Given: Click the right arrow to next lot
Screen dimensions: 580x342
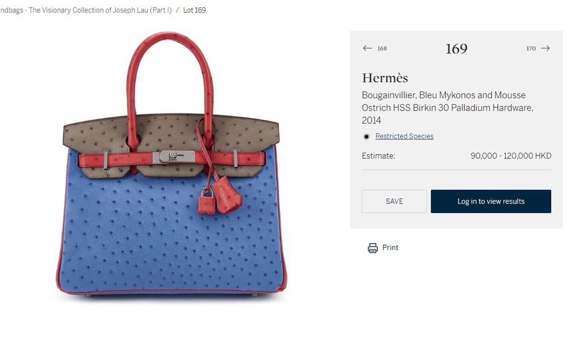Looking at the screenshot, I should coord(545,49).
